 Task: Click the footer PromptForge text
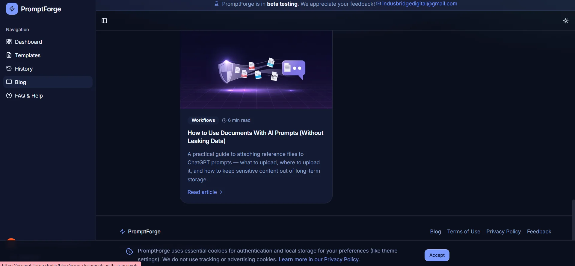(x=144, y=231)
